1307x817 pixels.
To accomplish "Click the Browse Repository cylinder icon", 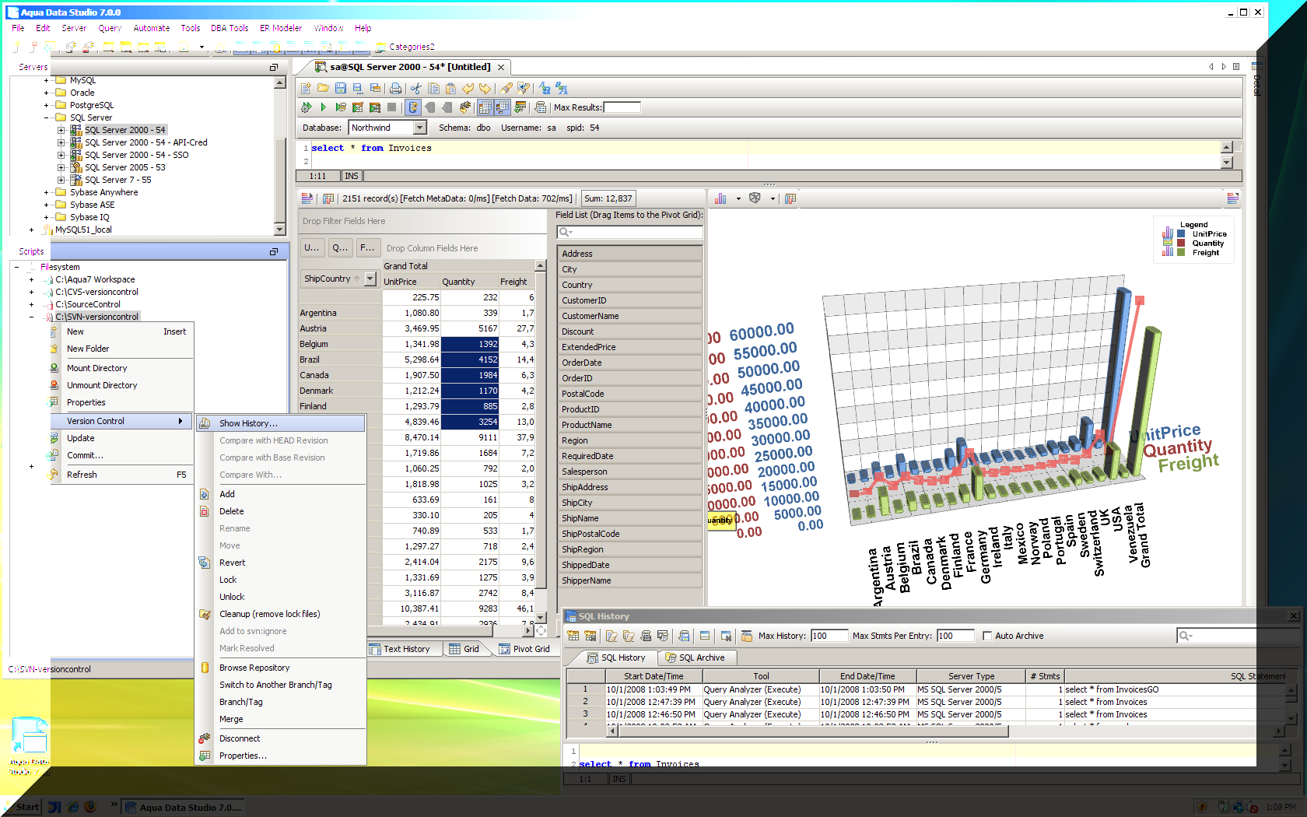I will coord(205,668).
